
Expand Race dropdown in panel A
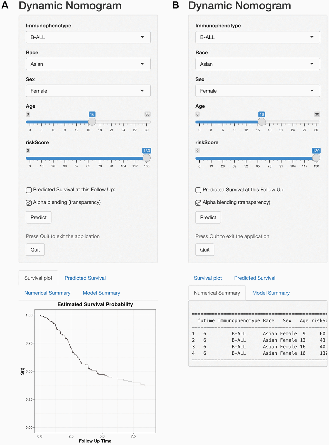(88, 64)
